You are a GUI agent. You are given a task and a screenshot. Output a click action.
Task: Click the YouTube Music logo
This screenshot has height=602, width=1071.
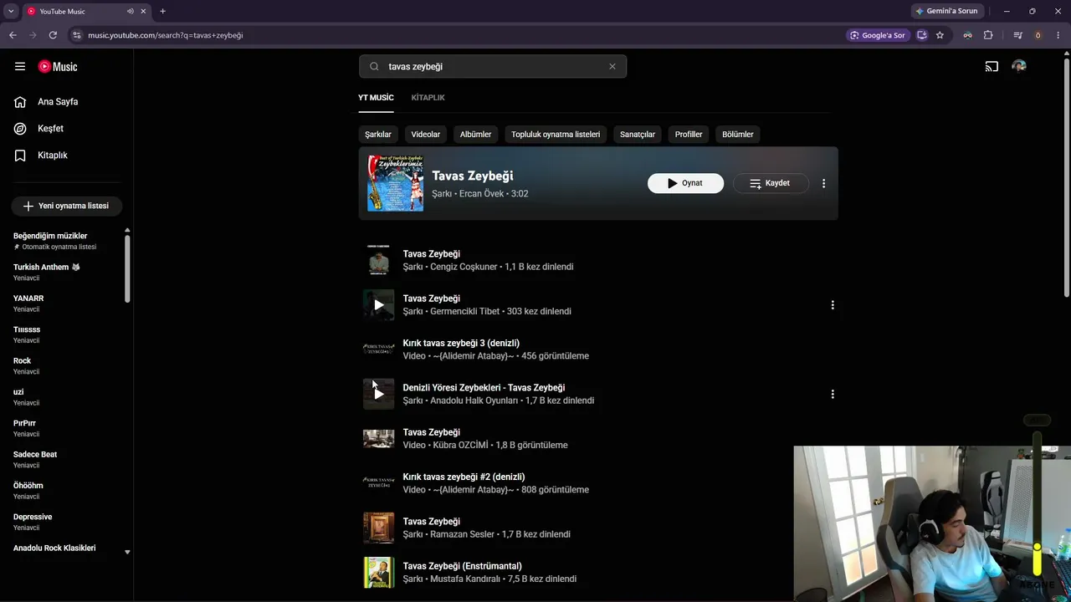tap(58, 66)
